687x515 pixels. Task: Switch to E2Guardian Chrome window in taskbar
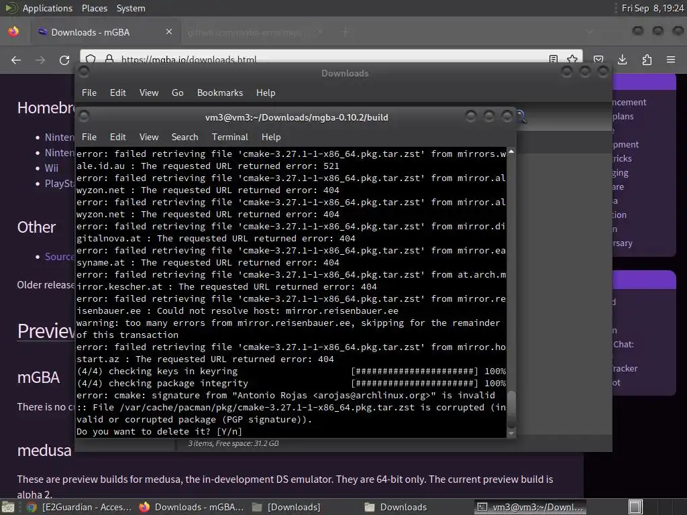tap(79, 507)
